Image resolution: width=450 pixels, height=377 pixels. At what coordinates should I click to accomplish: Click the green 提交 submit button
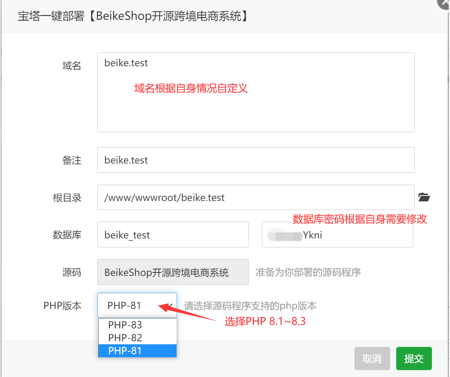point(414,358)
